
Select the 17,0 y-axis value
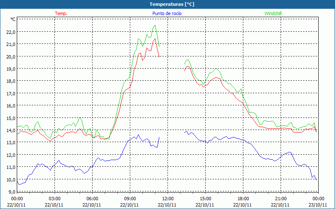(12, 94)
